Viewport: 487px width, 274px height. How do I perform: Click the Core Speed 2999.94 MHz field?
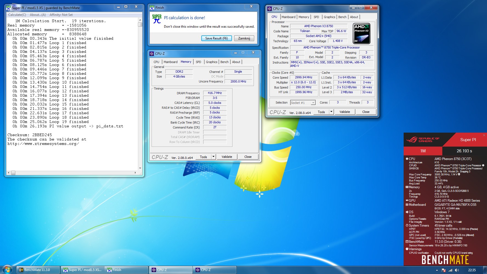click(304, 78)
